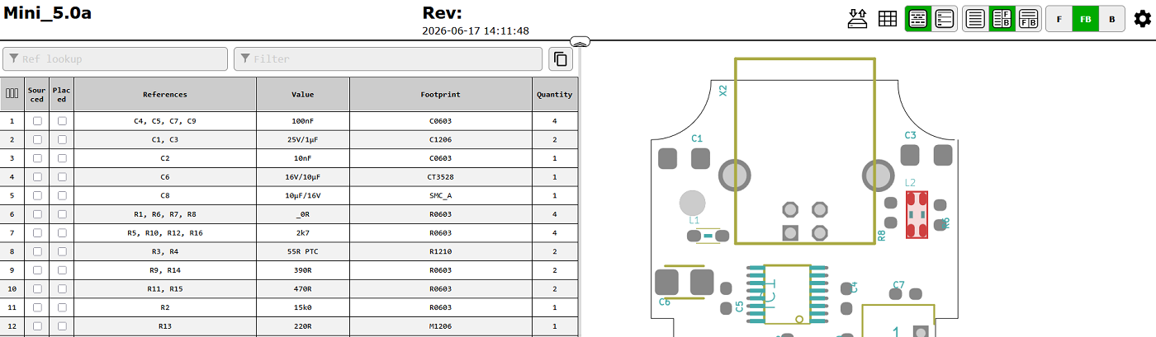Select the 390R value cell
Image resolution: width=1156 pixels, height=337 pixels.
[303, 270]
